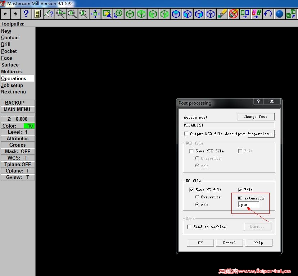The height and width of the screenshot is (276, 298).
Task: Click the magenta squares Xform icon
Action: (x=256, y=14)
